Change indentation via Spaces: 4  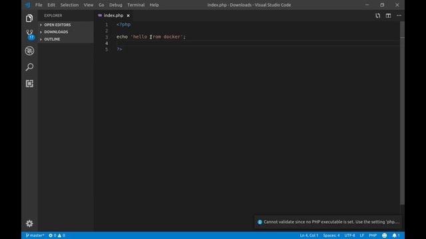(331, 235)
